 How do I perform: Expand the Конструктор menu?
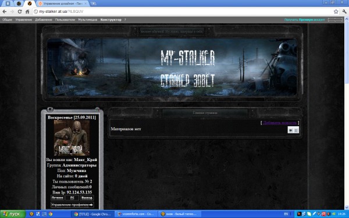pyautogui.click(x=111, y=20)
